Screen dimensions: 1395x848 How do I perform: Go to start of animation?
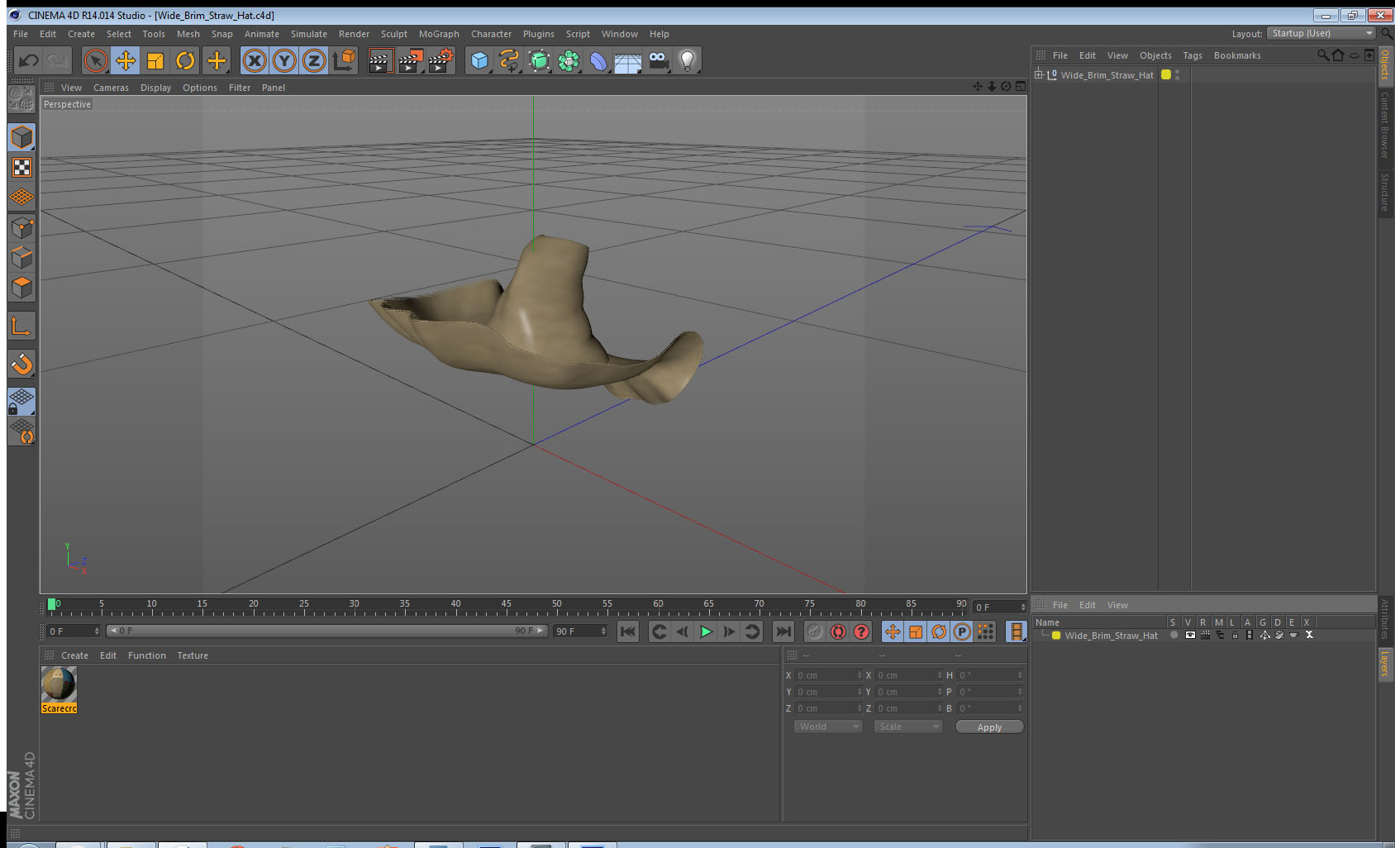628,631
